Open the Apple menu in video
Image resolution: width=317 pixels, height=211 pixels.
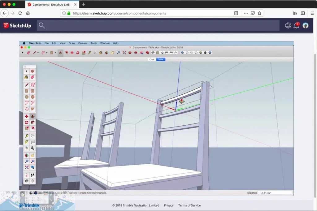pos(24,43)
